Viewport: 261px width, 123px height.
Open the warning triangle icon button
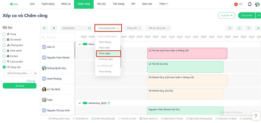pyautogui.click(x=239, y=28)
